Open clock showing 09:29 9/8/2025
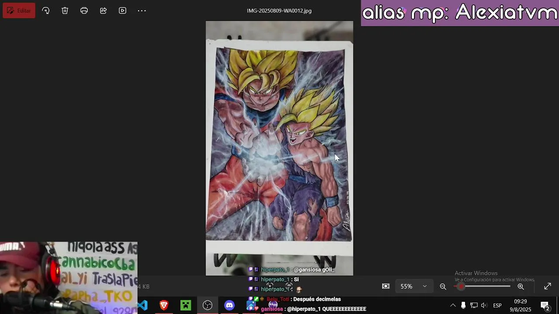 tap(520, 305)
